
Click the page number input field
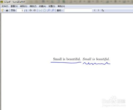point(20,10)
